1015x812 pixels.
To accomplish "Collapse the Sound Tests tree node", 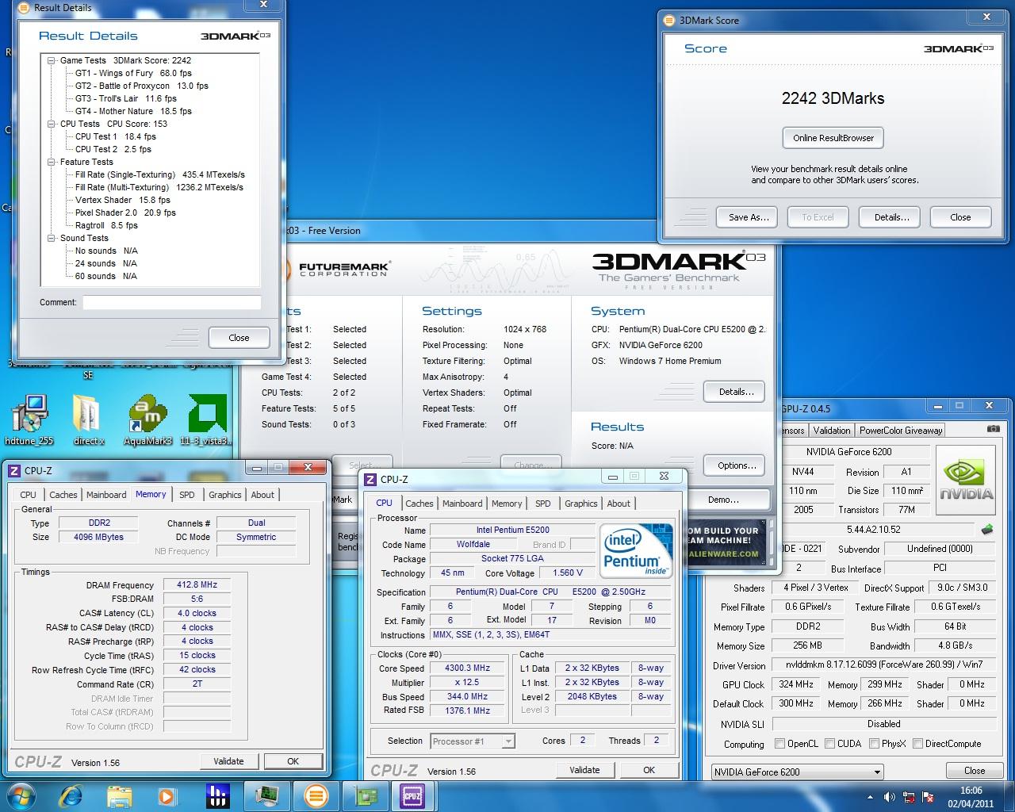I will (52, 238).
